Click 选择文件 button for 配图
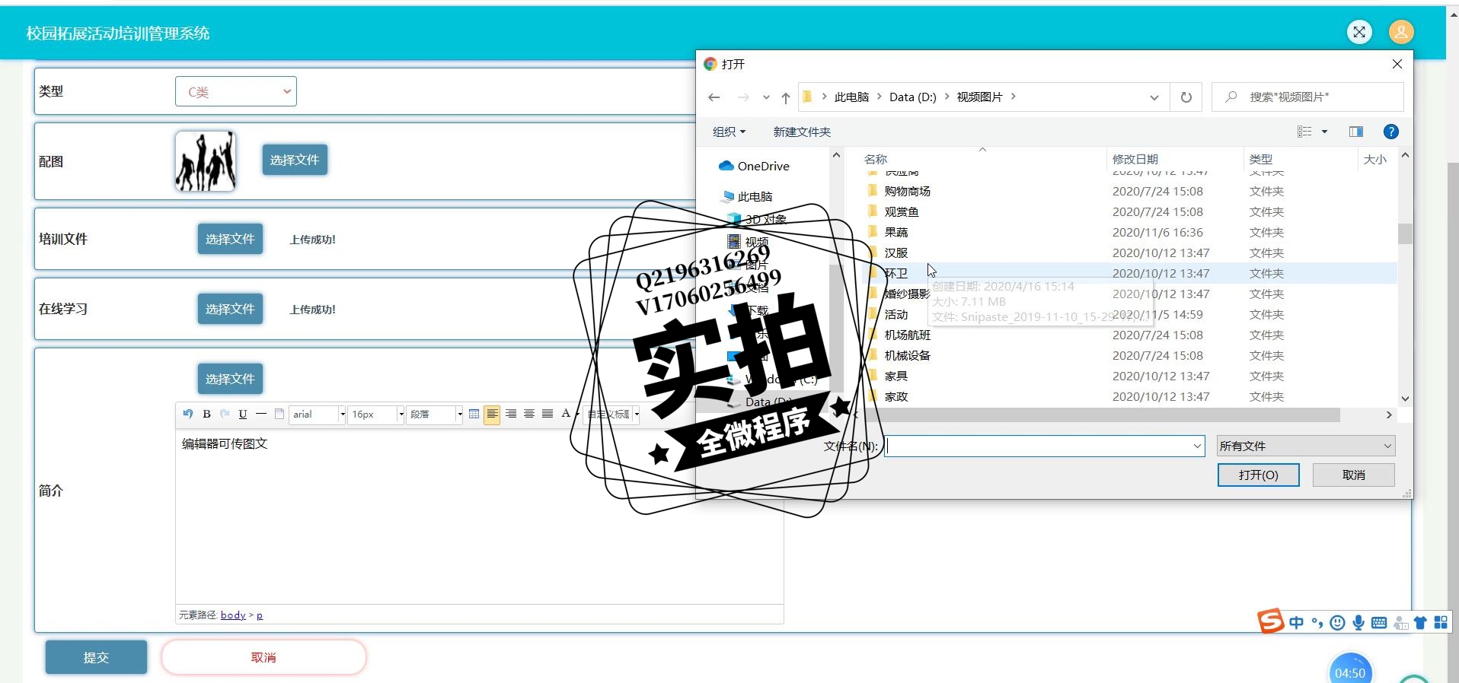The image size is (1459, 683). click(295, 160)
